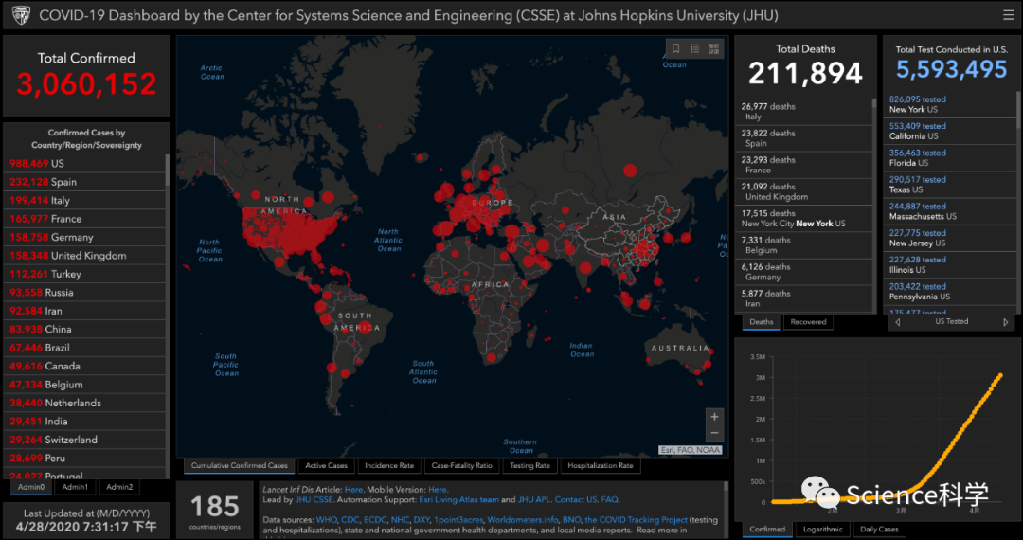This screenshot has width=1023, height=540.
Task: Go to next panel with right arrow by US Tested
Action: [x=1005, y=322]
